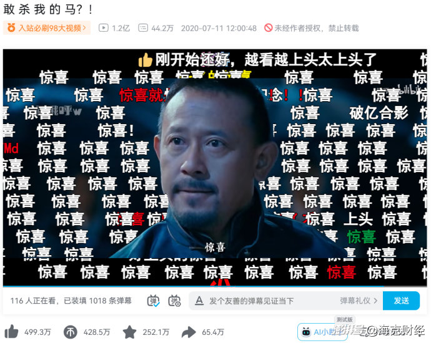Viewport: 431px width, 343px height.
Task: Click the video progress bar
Action: 215,286
